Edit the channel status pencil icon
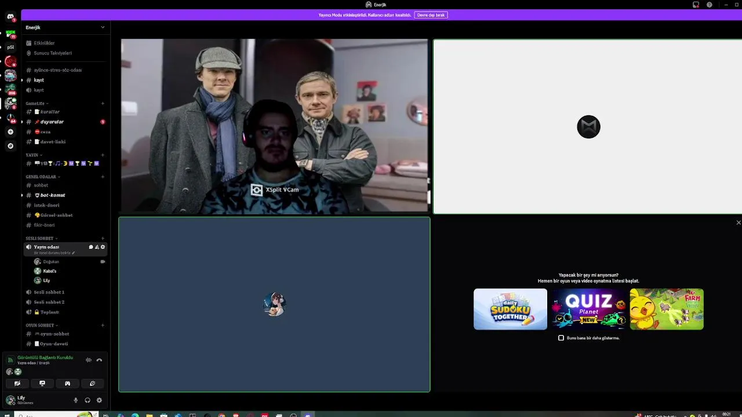This screenshot has width=742, height=417. (x=74, y=253)
